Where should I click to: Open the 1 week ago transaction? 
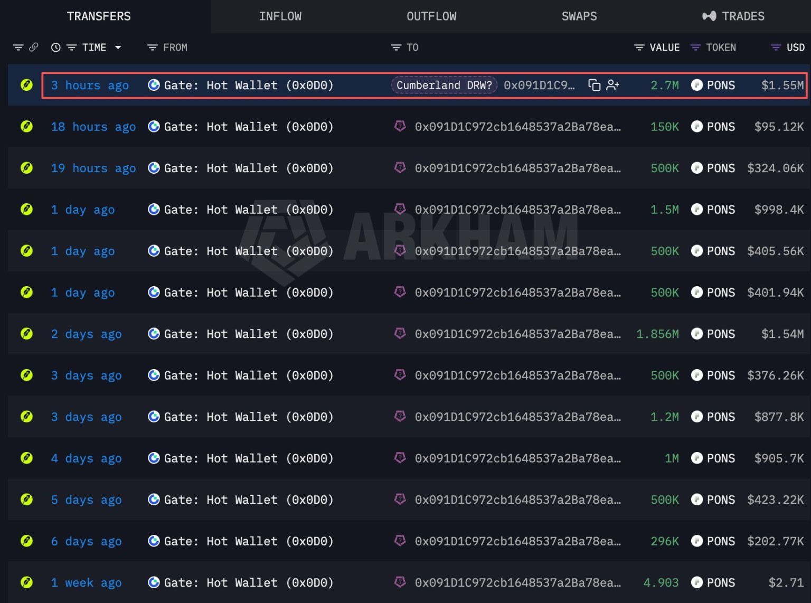pyautogui.click(x=87, y=582)
